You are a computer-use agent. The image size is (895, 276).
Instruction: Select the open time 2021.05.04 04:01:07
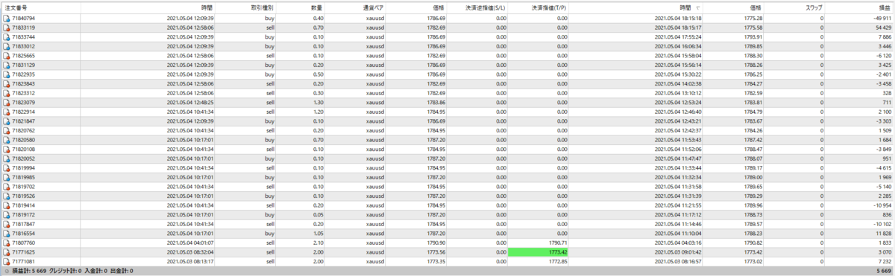(x=190, y=243)
